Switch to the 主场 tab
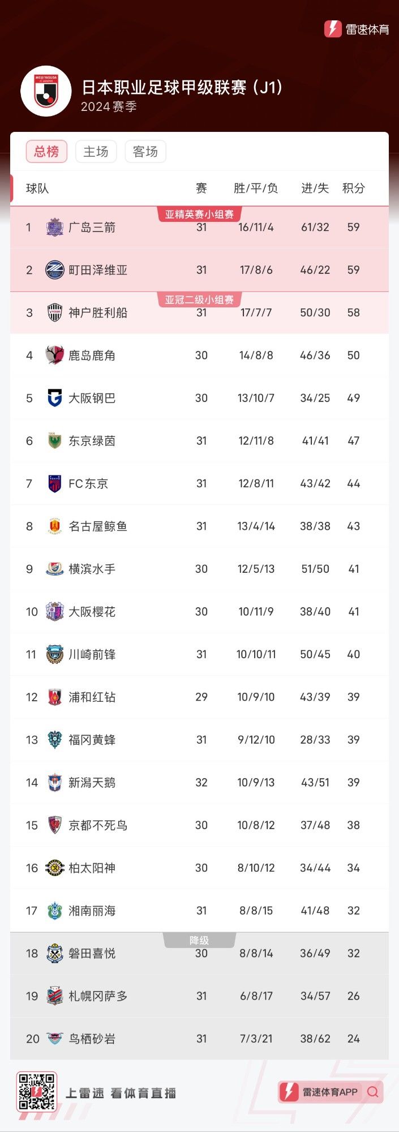The height and width of the screenshot is (1132, 399). (x=96, y=151)
